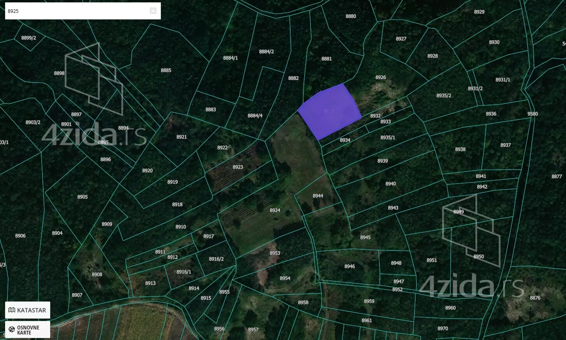
Task: Select parcel 8931/1 on the map
Action: coord(503,80)
